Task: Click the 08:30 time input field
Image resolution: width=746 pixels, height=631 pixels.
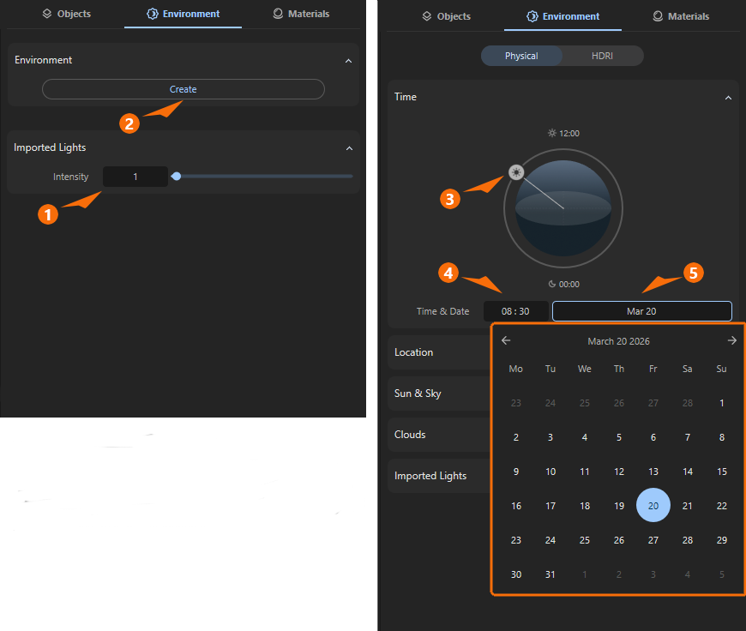Action: coord(515,310)
